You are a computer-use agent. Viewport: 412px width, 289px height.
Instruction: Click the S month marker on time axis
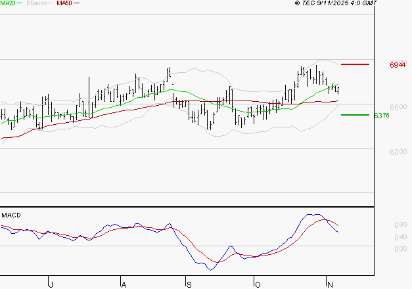point(189,284)
